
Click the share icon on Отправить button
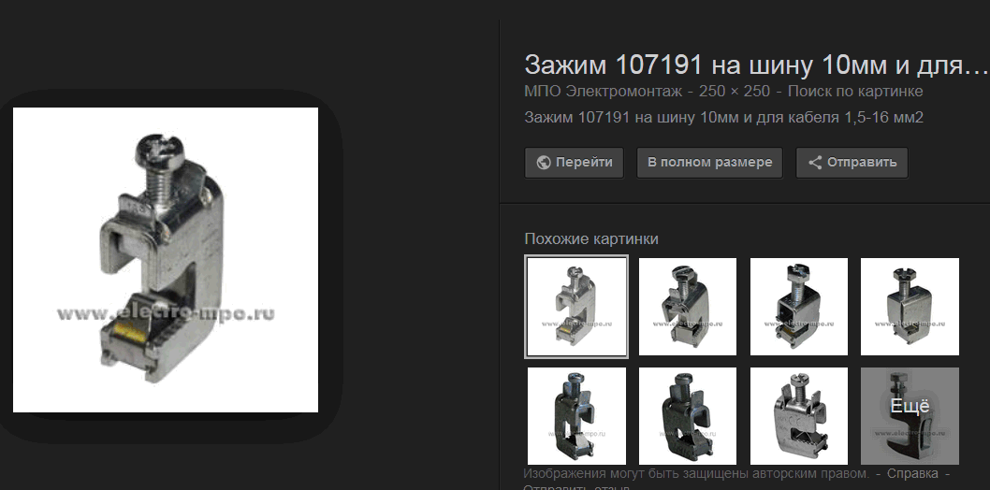(815, 163)
